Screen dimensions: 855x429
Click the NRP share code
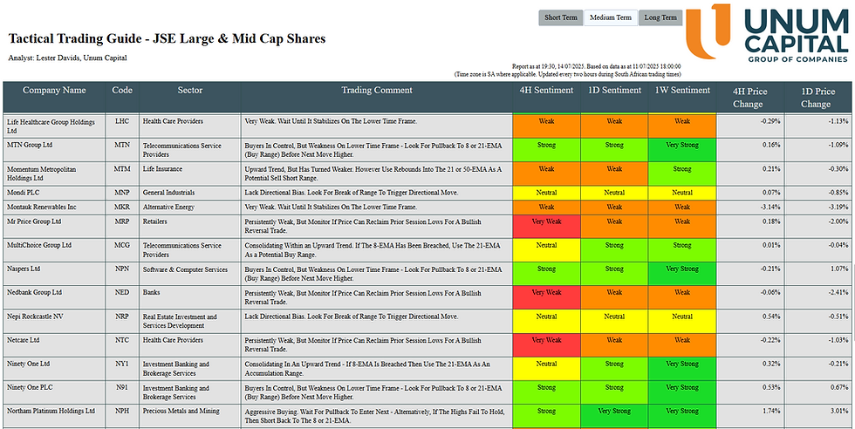[x=122, y=317]
